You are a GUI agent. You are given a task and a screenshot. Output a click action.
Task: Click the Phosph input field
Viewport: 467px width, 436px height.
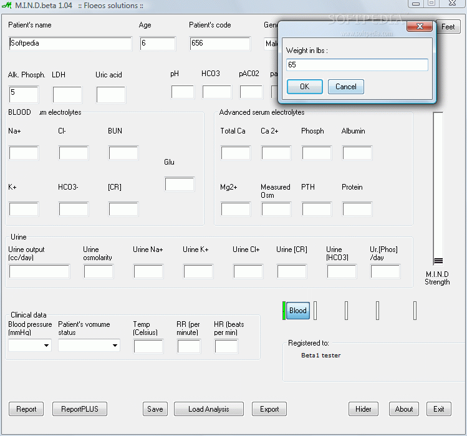[317, 153]
